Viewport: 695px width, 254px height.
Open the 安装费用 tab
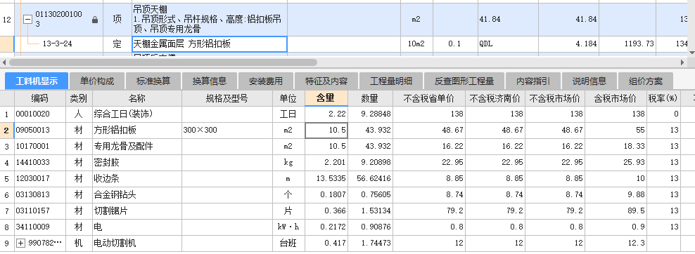click(265, 81)
